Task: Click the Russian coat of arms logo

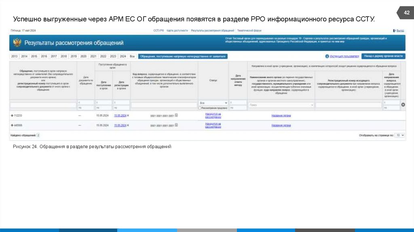Action: 17,42
